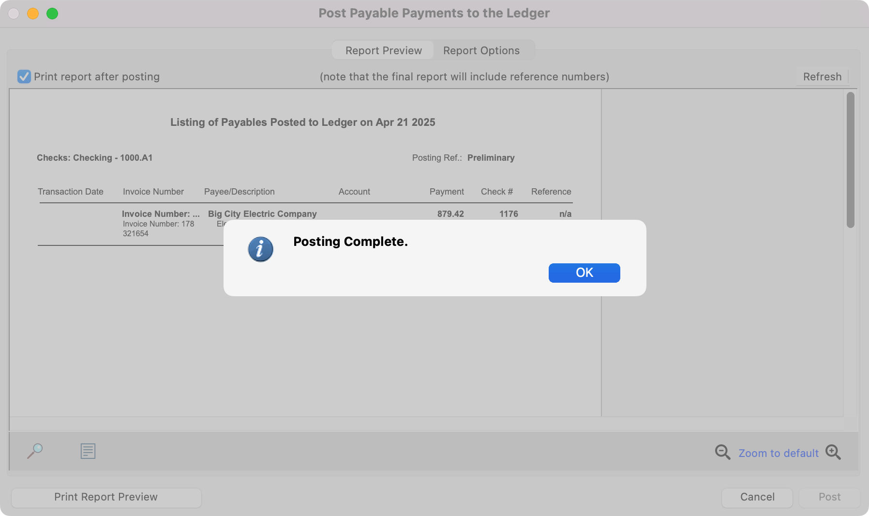Click the magnifying glass search icon
This screenshot has width=869, height=516.
coord(35,451)
